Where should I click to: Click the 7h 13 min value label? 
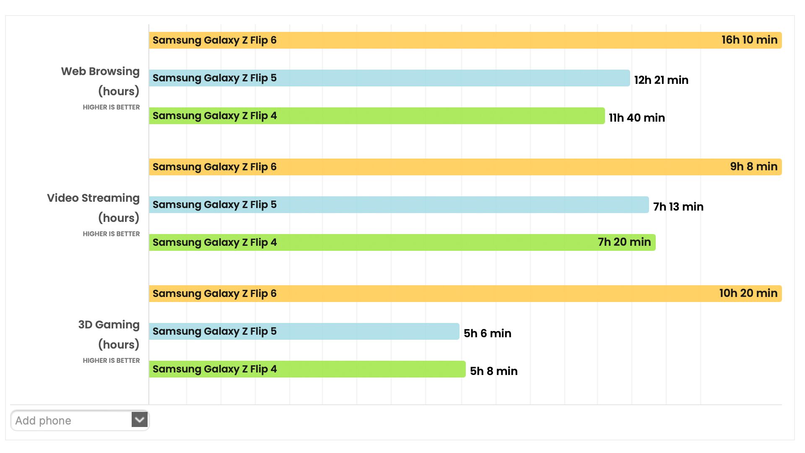click(678, 207)
